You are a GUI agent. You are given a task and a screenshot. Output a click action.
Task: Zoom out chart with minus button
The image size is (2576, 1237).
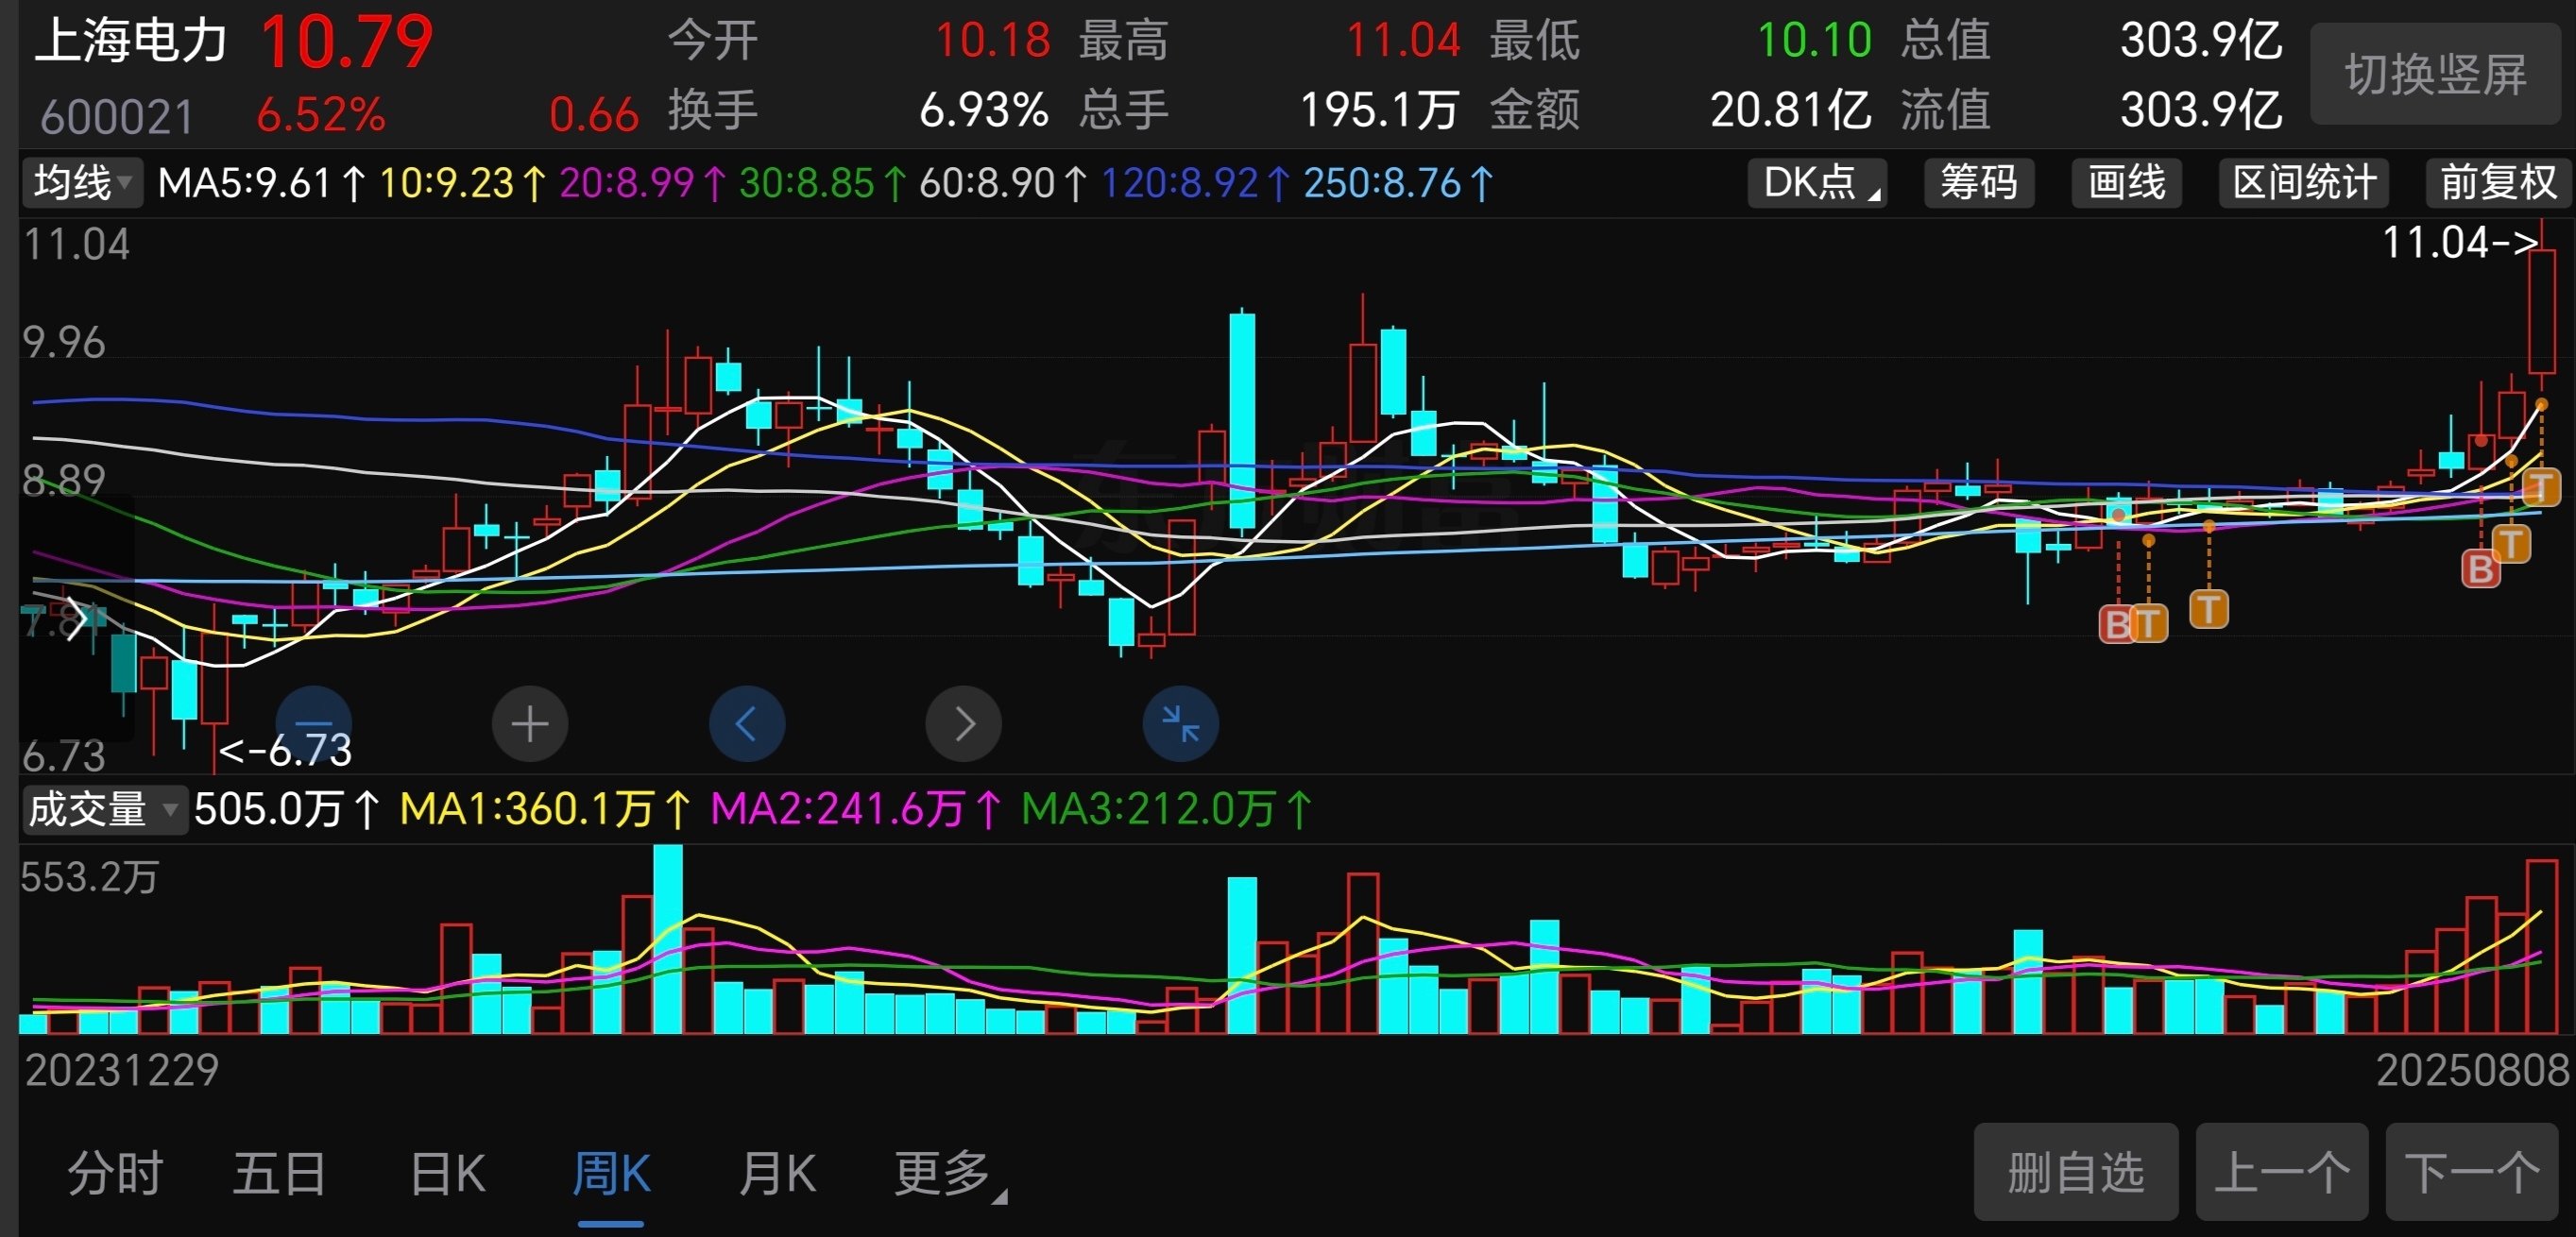pos(314,723)
